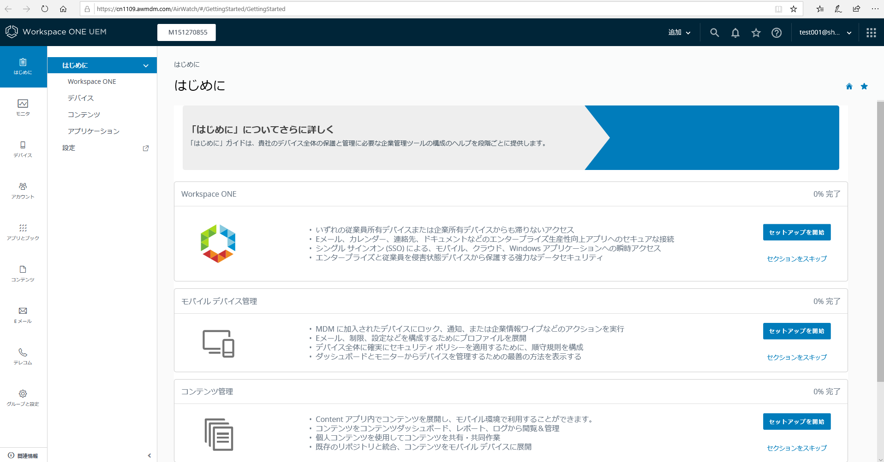Image resolution: width=884 pixels, height=462 pixels.
Task: Collapse the はじめに submenu chevron
Action: [146, 65]
